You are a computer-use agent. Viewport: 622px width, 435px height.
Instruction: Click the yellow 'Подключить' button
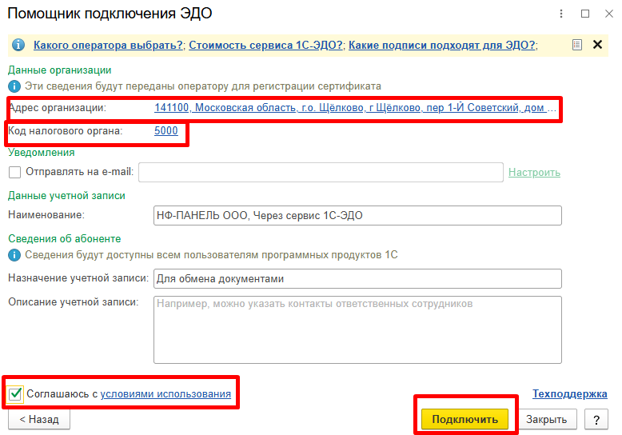(x=465, y=420)
